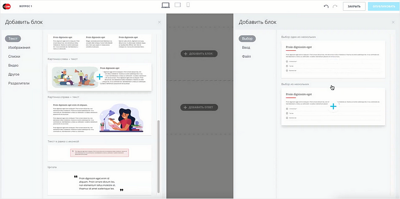
Task: Open the Ввод category
Action: click(x=246, y=47)
